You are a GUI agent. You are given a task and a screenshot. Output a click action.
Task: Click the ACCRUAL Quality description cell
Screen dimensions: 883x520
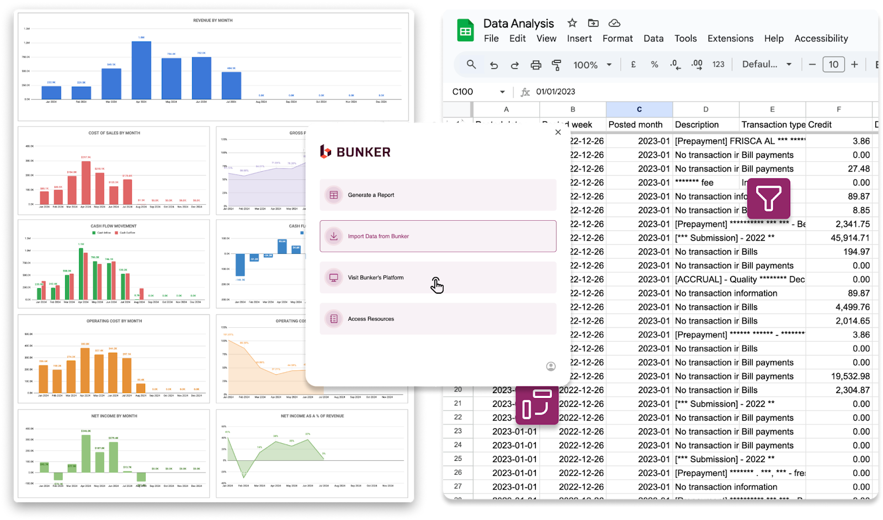(x=740, y=279)
